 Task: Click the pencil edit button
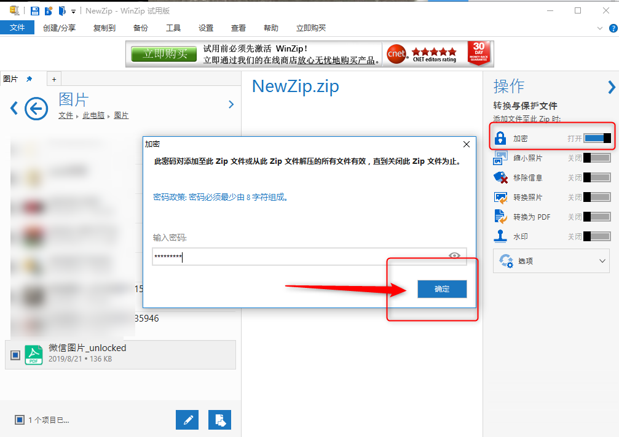click(x=187, y=420)
